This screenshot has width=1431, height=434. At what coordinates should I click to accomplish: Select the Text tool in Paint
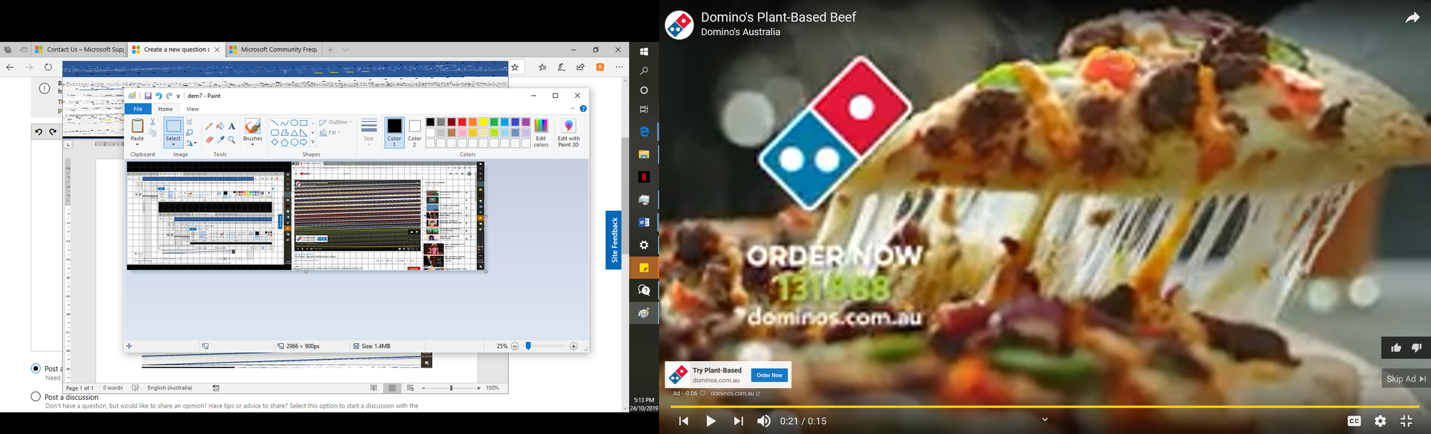pos(232,126)
